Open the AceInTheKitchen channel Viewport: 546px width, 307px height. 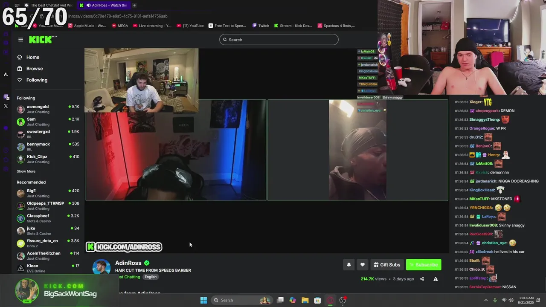point(48,256)
